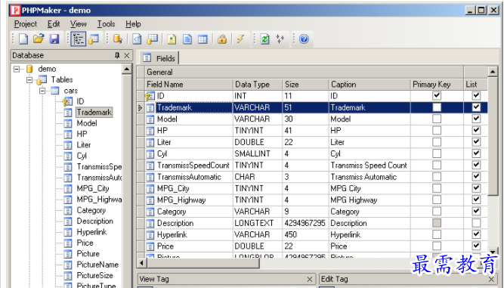Viewport: 504px width, 288px height.
Task: Click the TransmissSpeedCount field name cell
Action: tap(189, 166)
